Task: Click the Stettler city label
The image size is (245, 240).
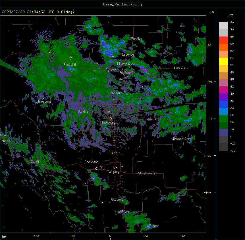Action: 180,68
